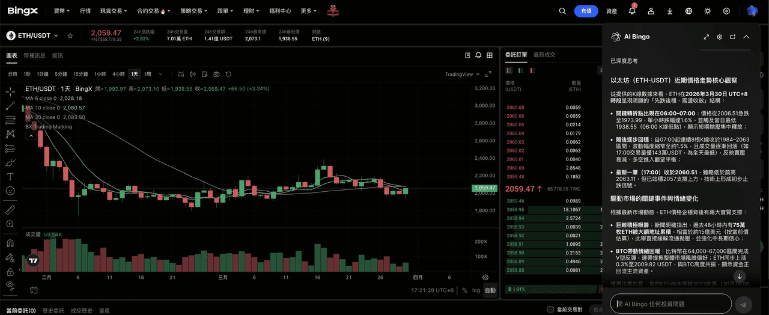
Task: Open notifications bell in top bar
Action: [632, 11]
